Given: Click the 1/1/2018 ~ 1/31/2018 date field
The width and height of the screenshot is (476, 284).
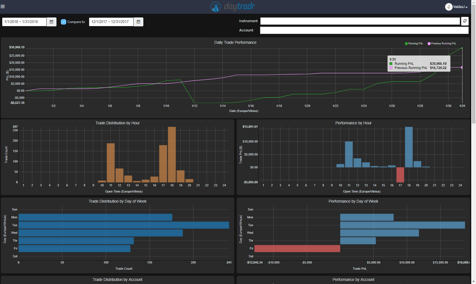Looking at the screenshot, I should pos(24,22).
